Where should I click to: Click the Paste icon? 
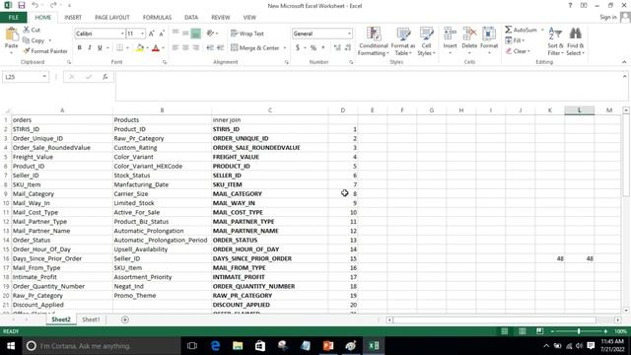pos(11,35)
